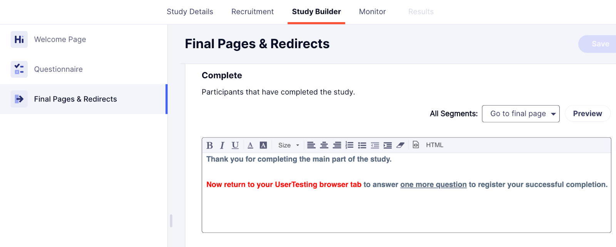This screenshot has width=616, height=247.
Task: Increase indent in the editor
Action: pyautogui.click(x=388, y=145)
